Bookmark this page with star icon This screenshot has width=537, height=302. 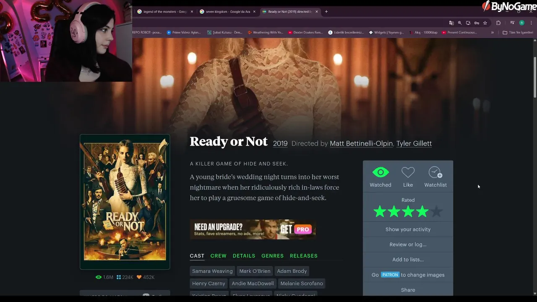pyautogui.click(x=485, y=23)
